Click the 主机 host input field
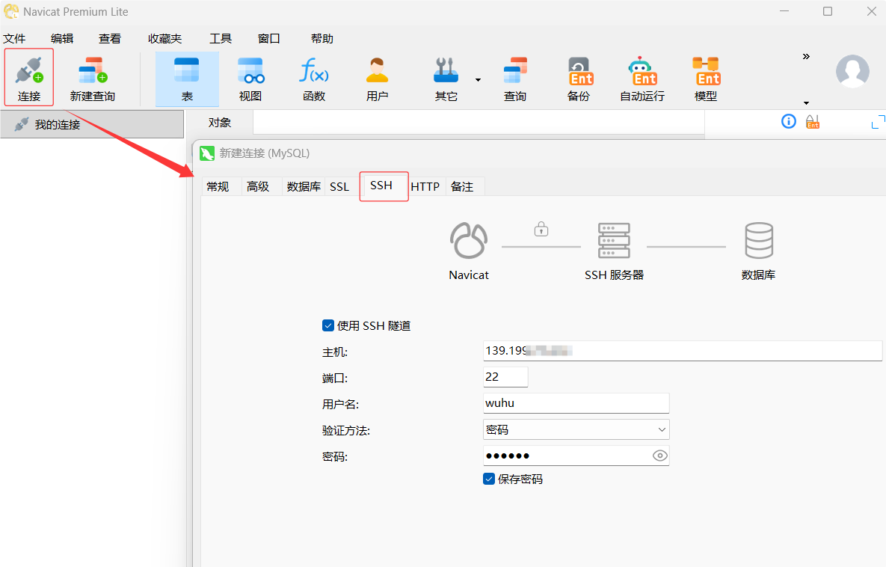886x567 pixels. coord(683,351)
